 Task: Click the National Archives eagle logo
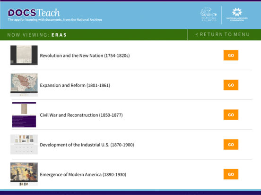pos(209,15)
